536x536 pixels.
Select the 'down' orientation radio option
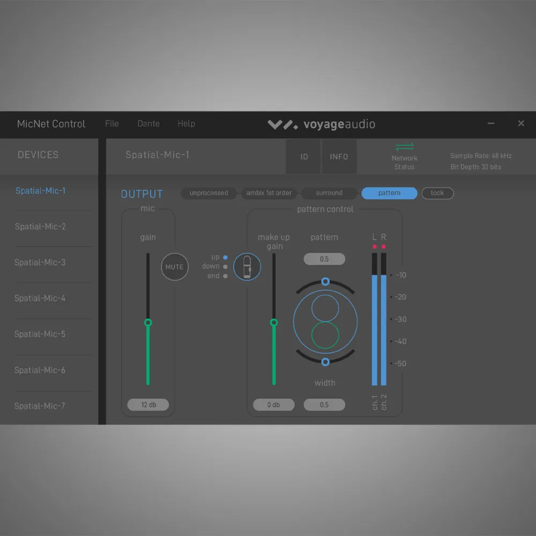[x=225, y=266]
